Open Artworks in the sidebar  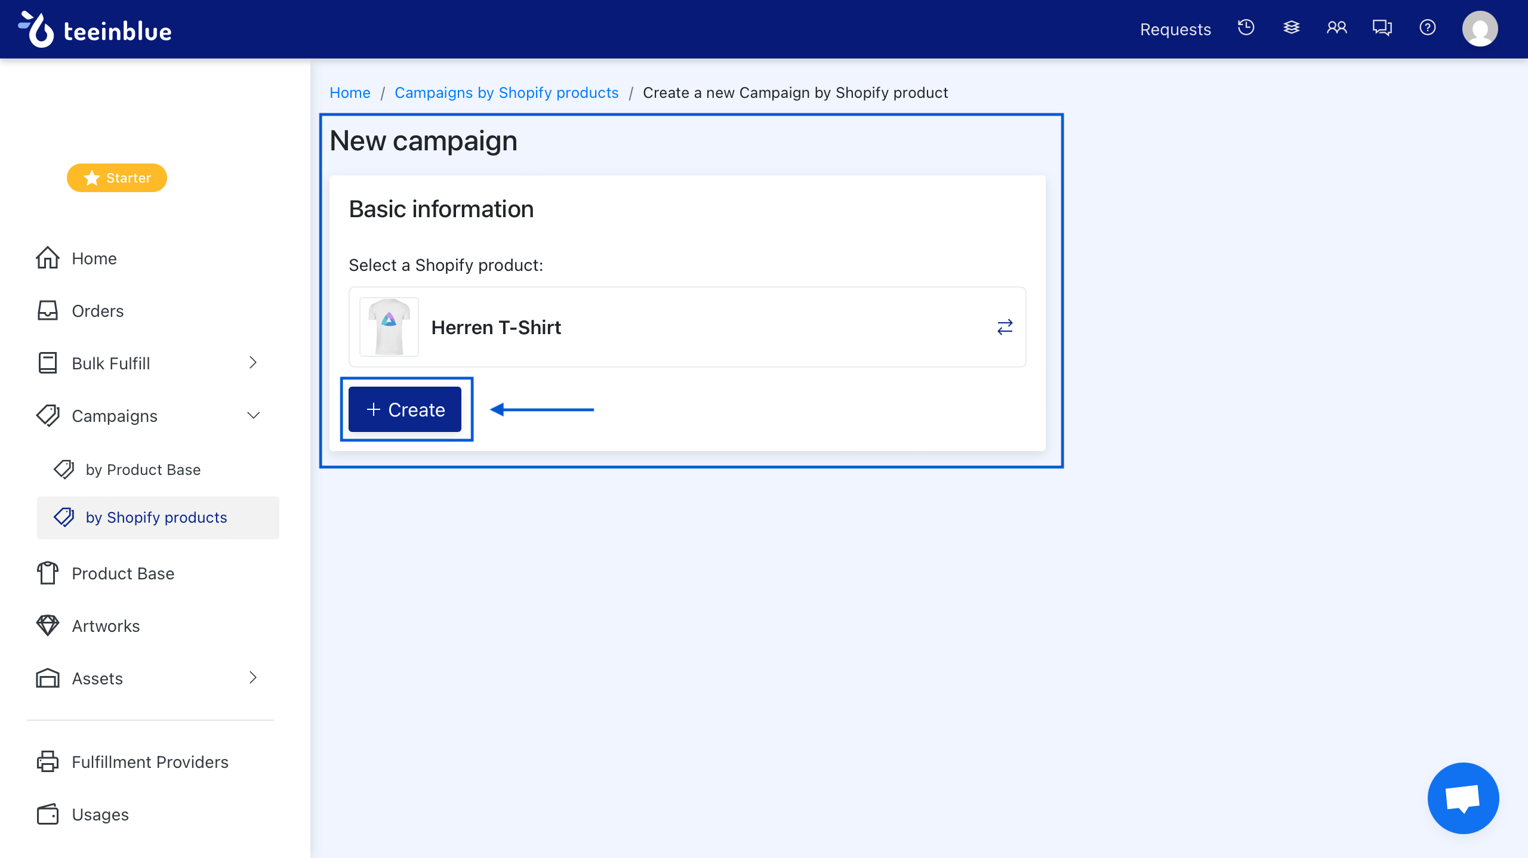pyautogui.click(x=106, y=626)
